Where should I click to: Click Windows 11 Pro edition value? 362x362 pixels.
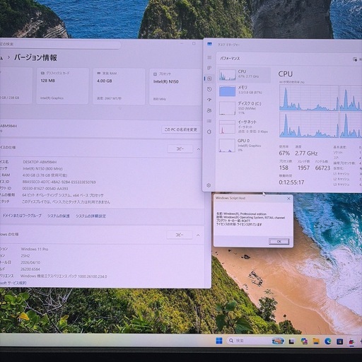tap(35, 249)
